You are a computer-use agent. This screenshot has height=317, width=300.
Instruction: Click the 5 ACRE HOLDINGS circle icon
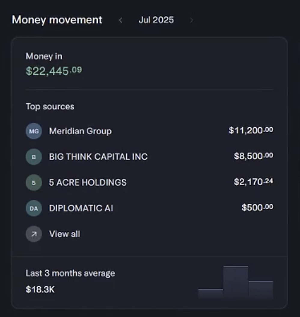[x=33, y=183]
